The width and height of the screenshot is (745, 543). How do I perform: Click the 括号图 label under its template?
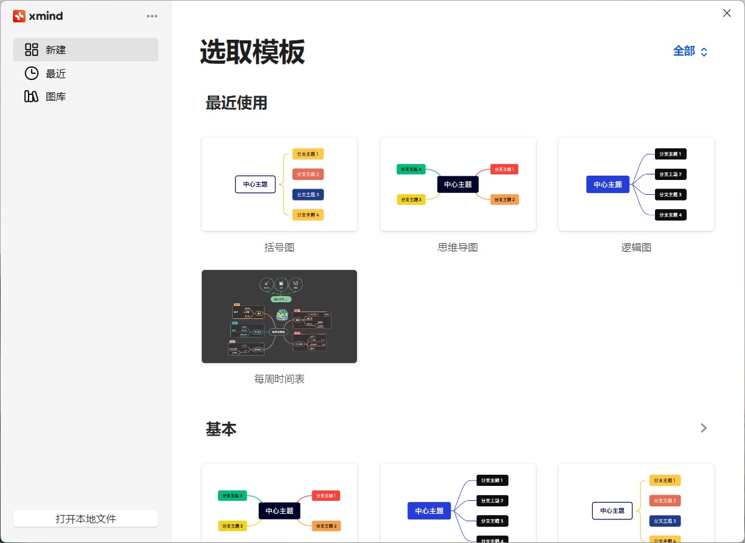tap(279, 247)
